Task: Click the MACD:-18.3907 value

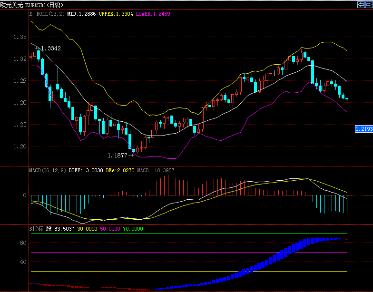Action: pos(156,170)
